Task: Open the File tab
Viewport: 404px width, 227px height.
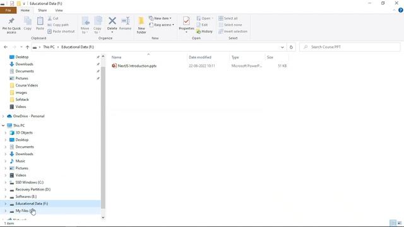Action: pyautogui.click(x=8, y=10)
